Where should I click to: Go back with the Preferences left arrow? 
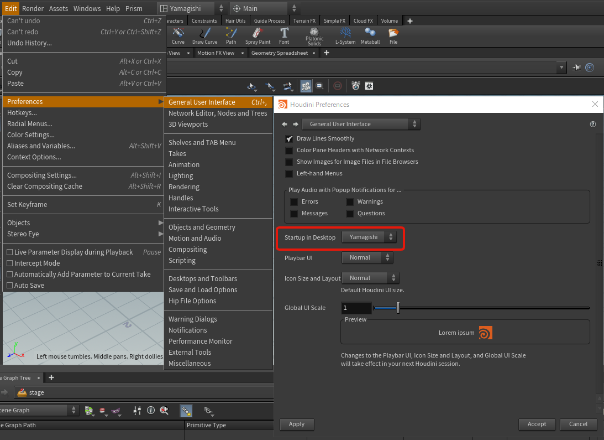[284, 124]
